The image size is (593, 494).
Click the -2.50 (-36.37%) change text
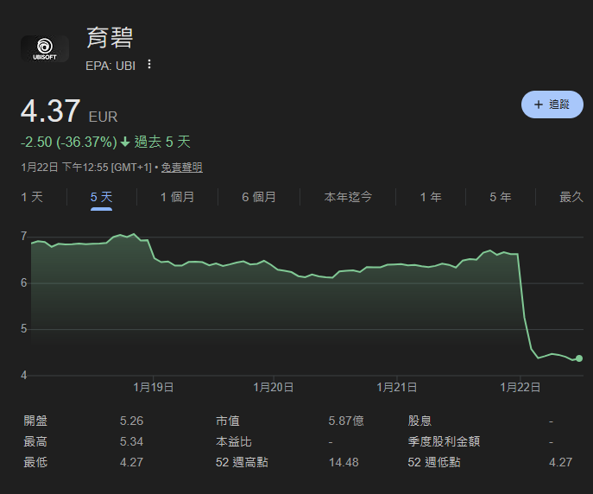[69, 142]
